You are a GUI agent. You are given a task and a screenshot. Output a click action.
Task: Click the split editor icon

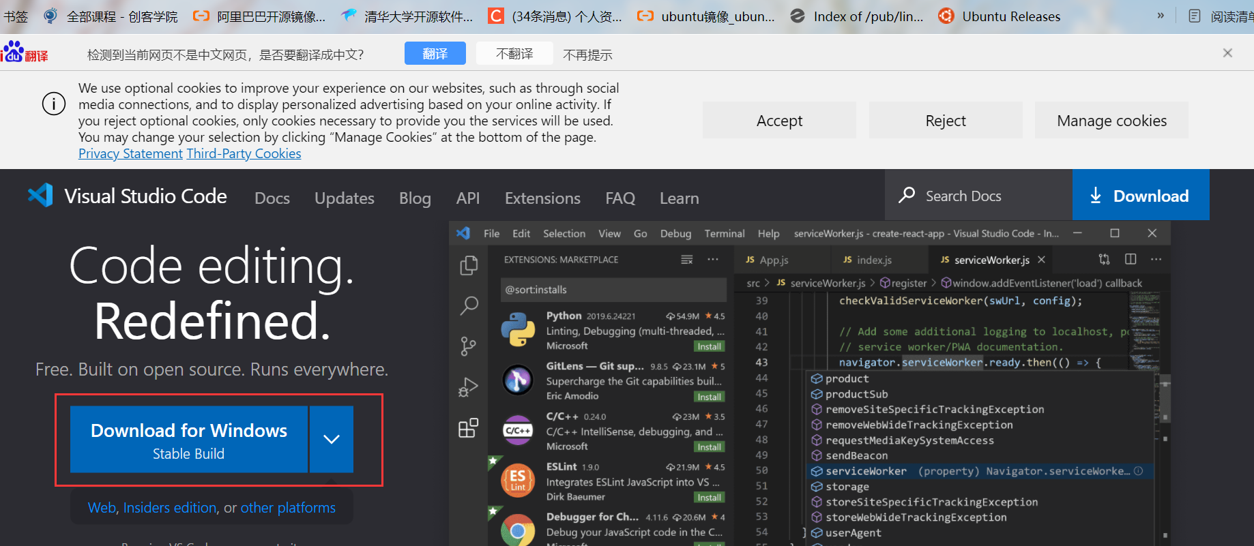[x=1131, y=259]
